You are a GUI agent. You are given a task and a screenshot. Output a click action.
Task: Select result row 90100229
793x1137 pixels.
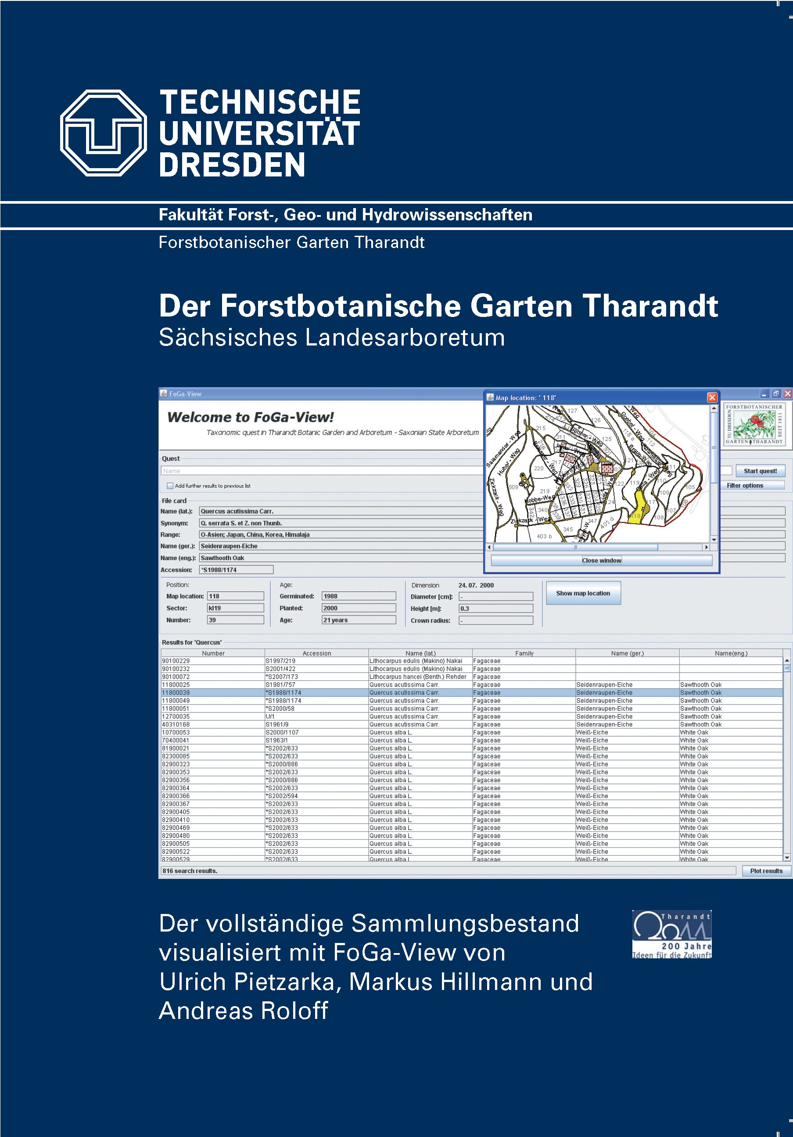[x=472, y=661]
